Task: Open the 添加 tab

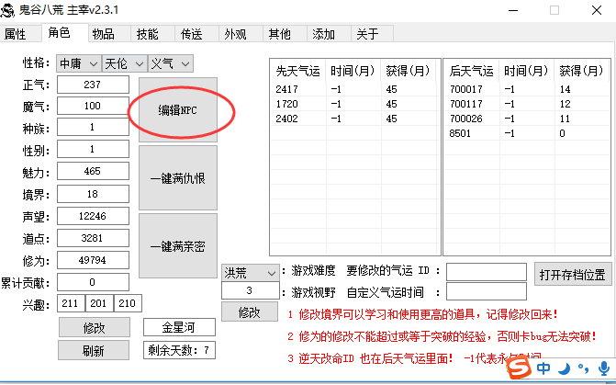Action: click(x=329, y=34)
